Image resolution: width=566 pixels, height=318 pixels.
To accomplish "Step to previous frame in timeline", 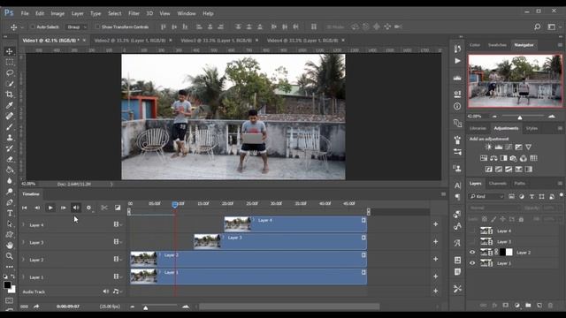I will tap(37, 208).
